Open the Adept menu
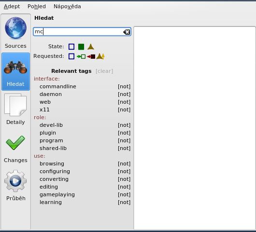The height and width of the screenshot is (232, 256). (12, 7)
